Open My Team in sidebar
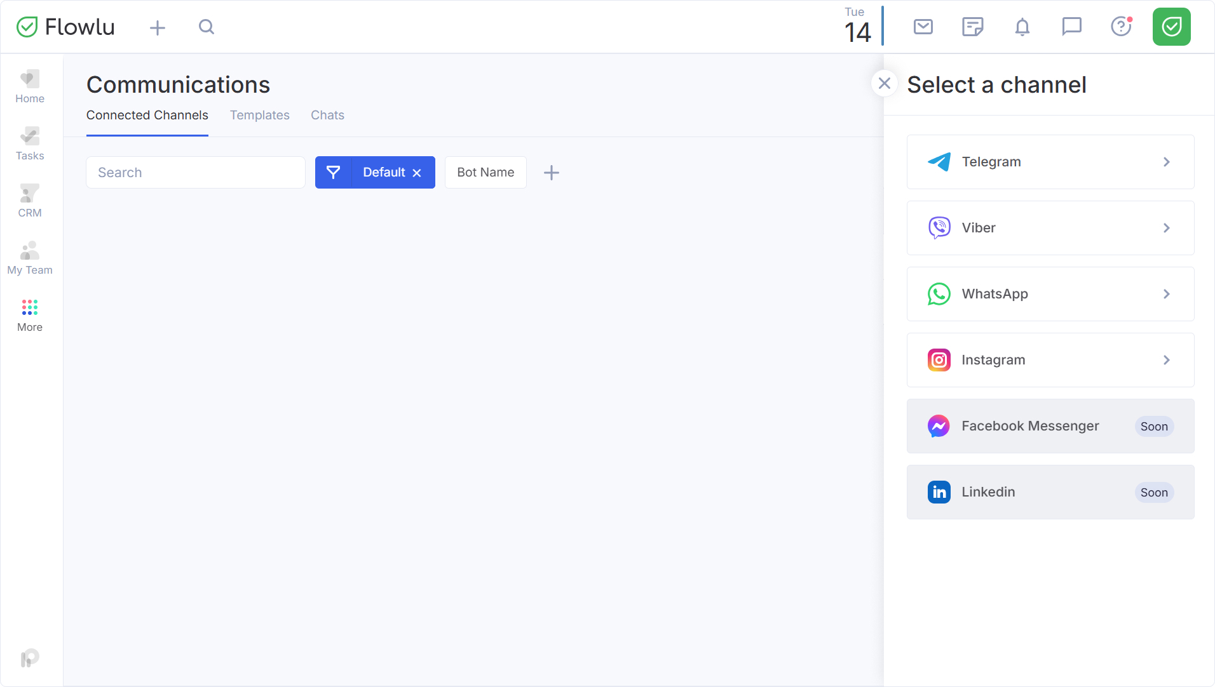Screen dimensions: 1215x687 tap(30, 258)
